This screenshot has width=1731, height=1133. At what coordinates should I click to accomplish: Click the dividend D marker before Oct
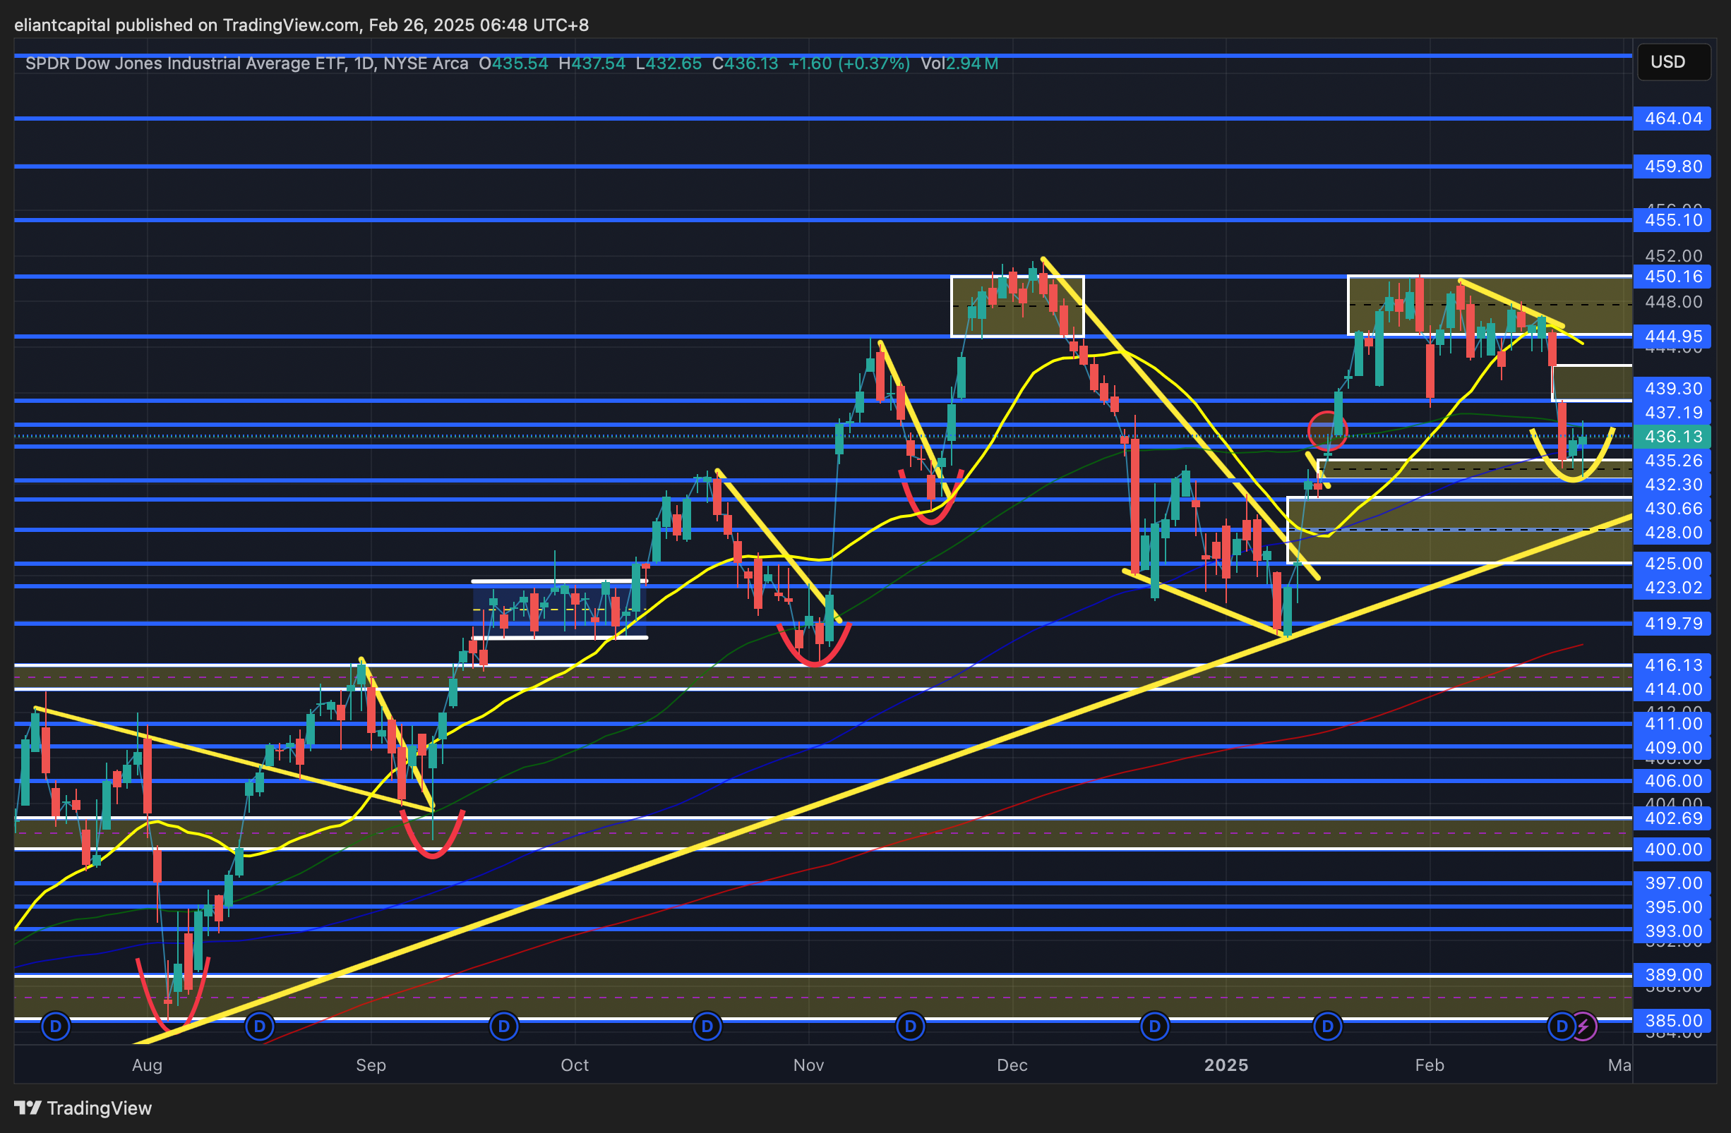pos(504,1026)
